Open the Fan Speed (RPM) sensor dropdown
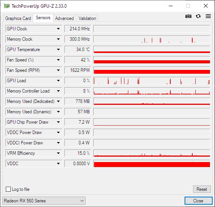Viewport: 215px width, 207px height. click(x=58, y=70)
